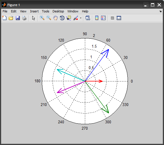Viewport: 164px width, 145px height.
Task: Open the Tools menu
Action: [46, 11]
